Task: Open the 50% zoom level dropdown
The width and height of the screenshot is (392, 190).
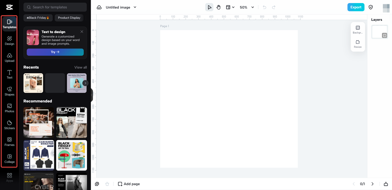Action: click(247, 7)
